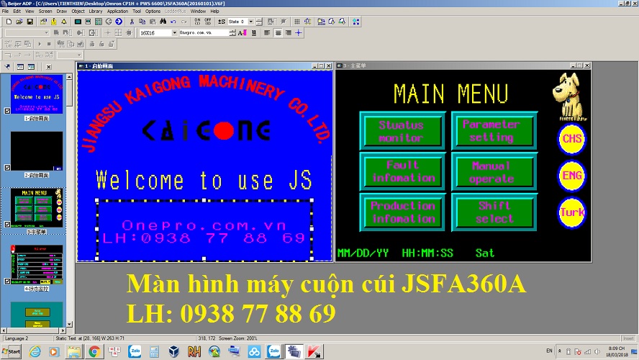The image size is (639, 360).
Task: Go to next screen with blue right arrow
Action: pos(119,22)
